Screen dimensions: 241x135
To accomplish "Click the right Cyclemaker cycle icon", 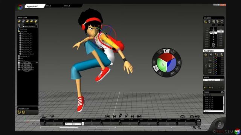I will pyautogui.click(x=23, y=112).
